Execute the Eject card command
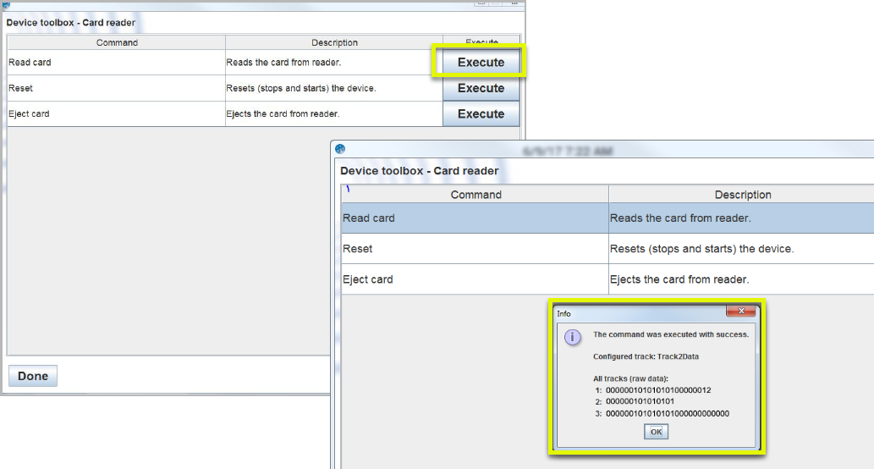874x469 pixels. [481, 113]
